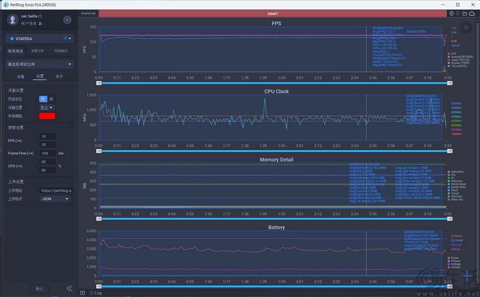Switch floating window status to 开
The height and width of the screenshot is (297, 480).
pyautogui.click(x=43, y=99)
